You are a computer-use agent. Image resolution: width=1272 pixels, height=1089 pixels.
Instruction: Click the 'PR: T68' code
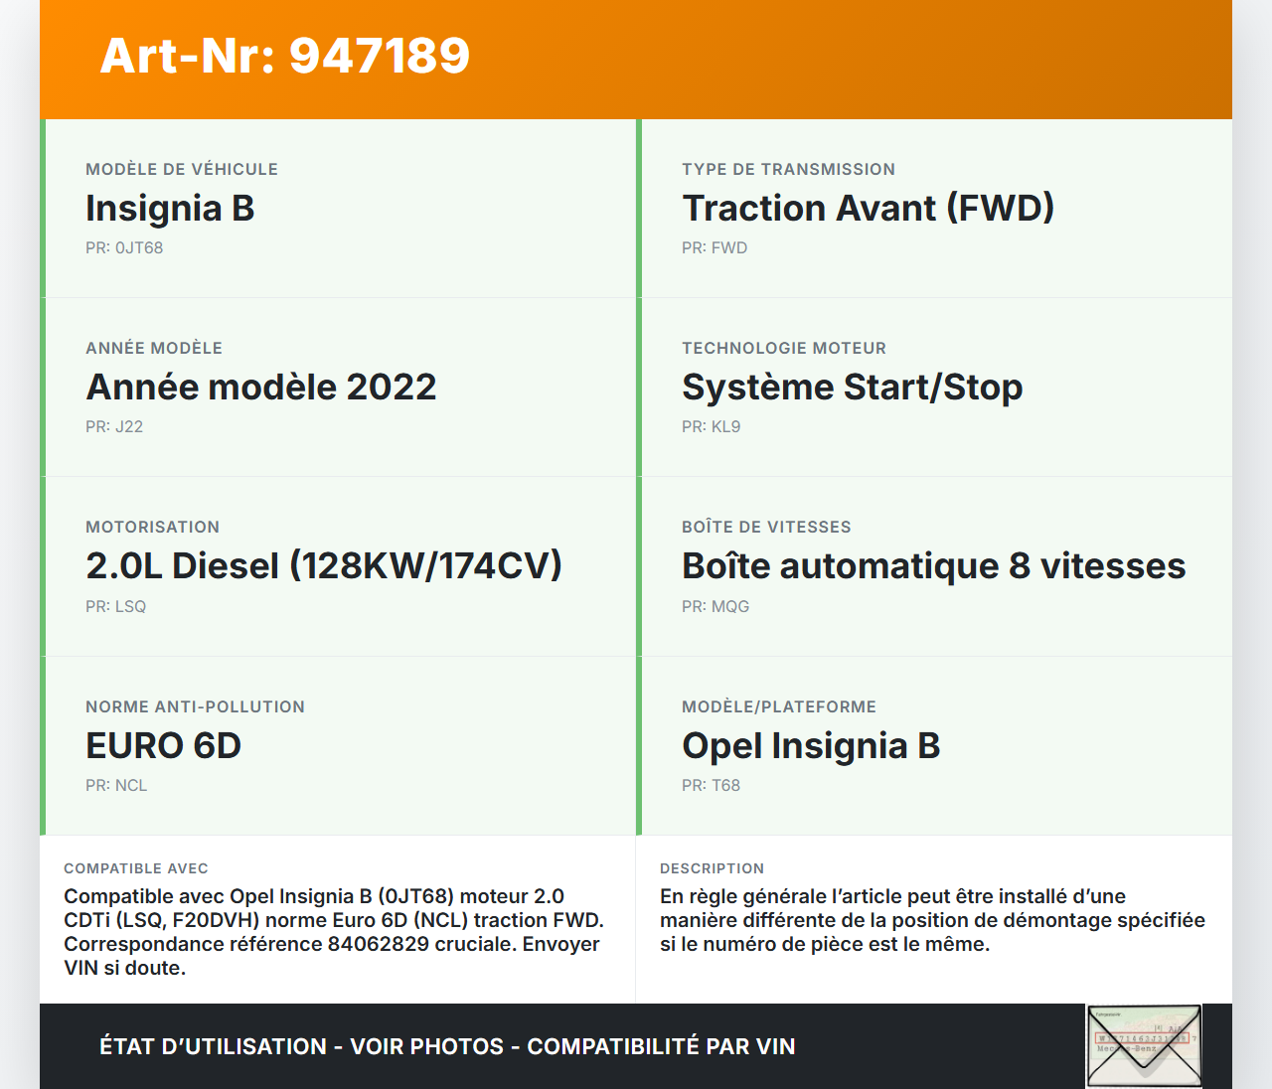click(711, 786)
